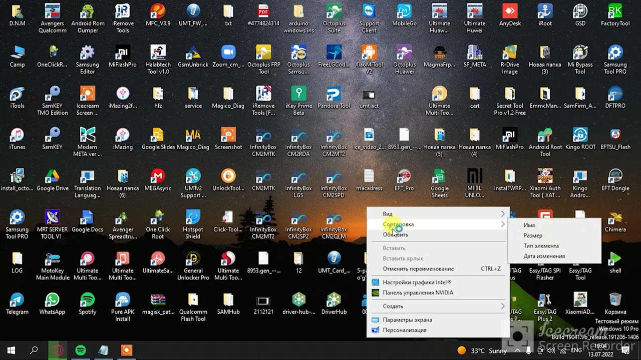
Task: Open the AnyDesk desktop icon
Action: [x=510, y=14]
